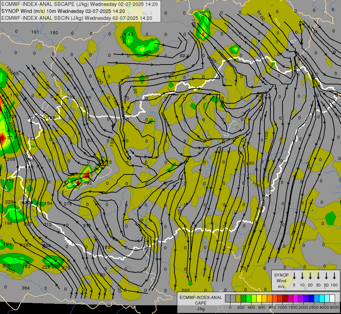Image resolution: width=341 pixels, height=314 pixels.
Task: Click the map value 169
Action: (x=51, y=118)
